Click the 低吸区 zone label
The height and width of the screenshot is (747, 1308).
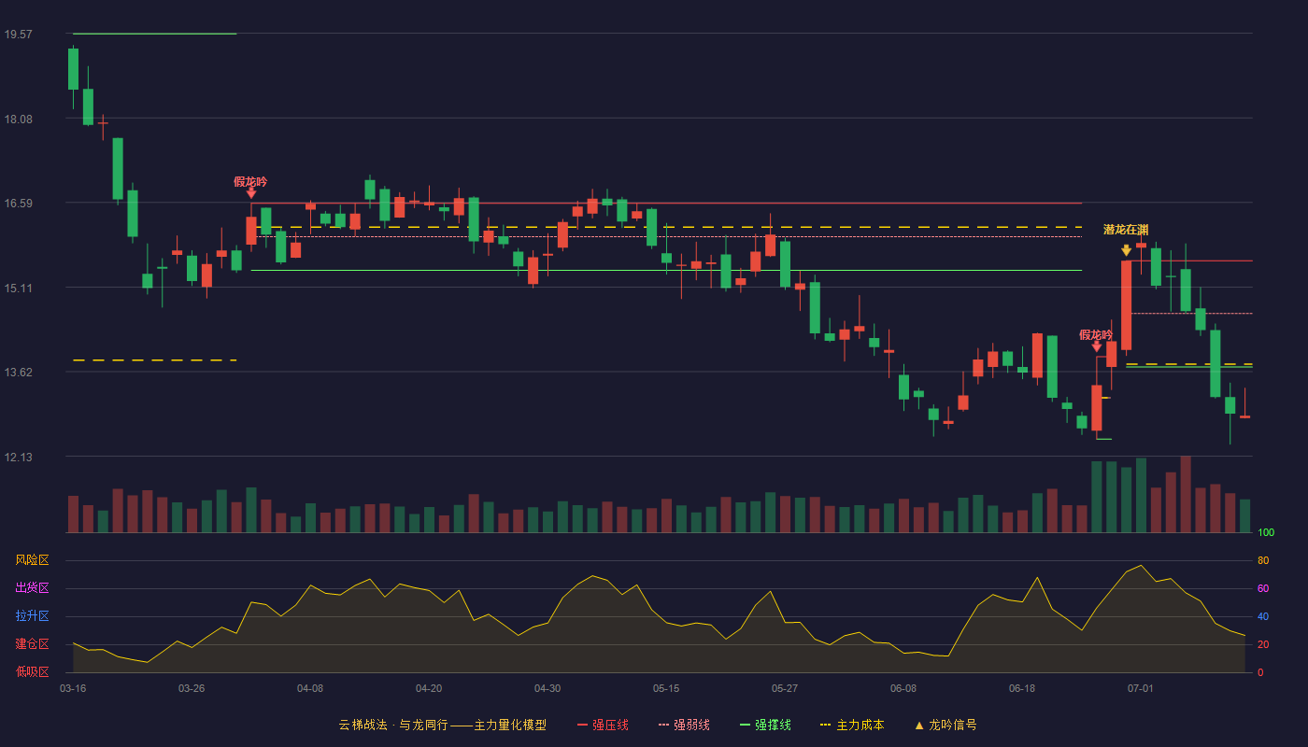[32, 671]
